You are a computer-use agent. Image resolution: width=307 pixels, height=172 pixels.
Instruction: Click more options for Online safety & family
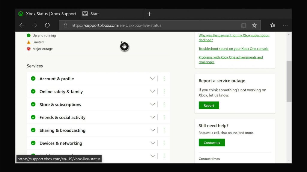click(164, 91)
